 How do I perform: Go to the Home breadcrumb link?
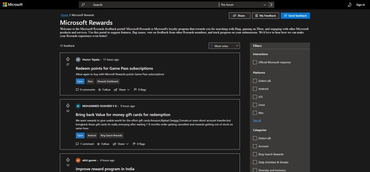click(64, 15)
